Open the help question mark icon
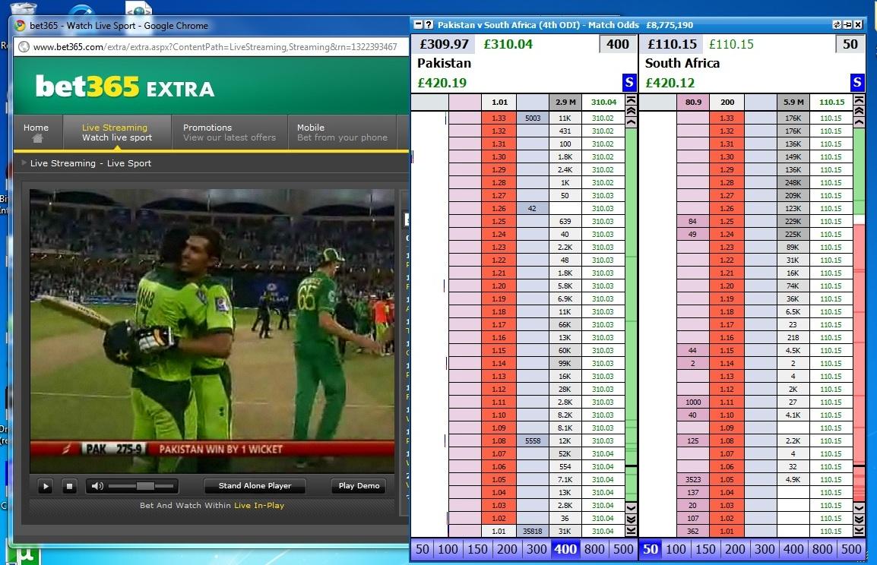This screenshot has width=877, height=565. pos(429,24)
